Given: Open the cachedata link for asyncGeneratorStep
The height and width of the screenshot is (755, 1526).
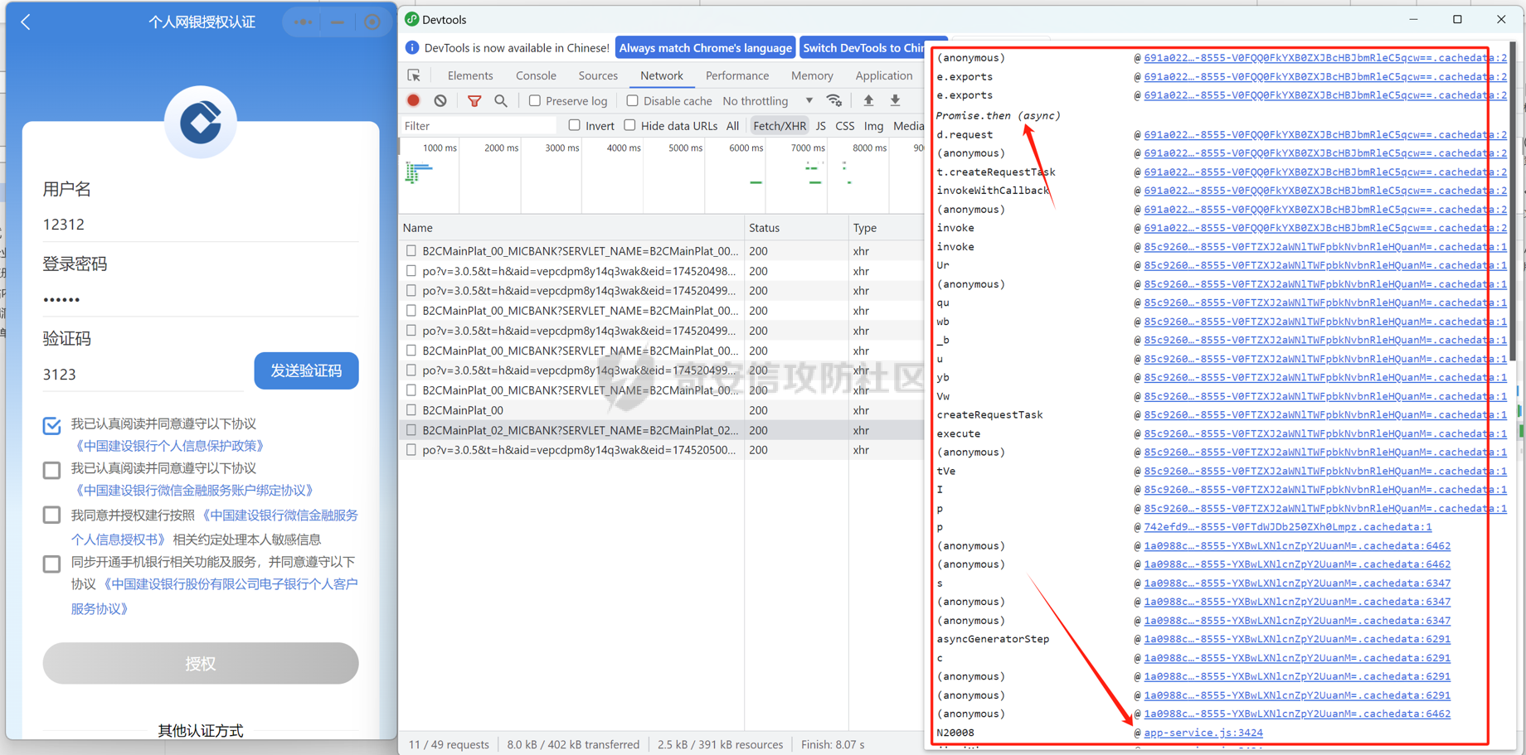Looking at the screenshot, I should [1297, 639].
